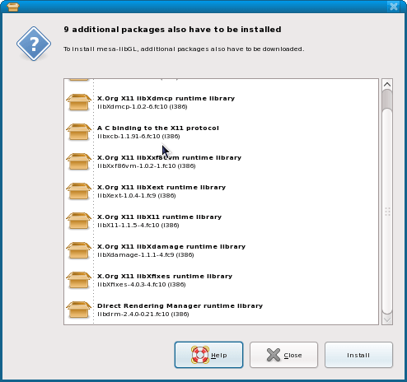Click the scrollbar down arrow
Viewport: 407px width, 382px height.
[387, 319]
